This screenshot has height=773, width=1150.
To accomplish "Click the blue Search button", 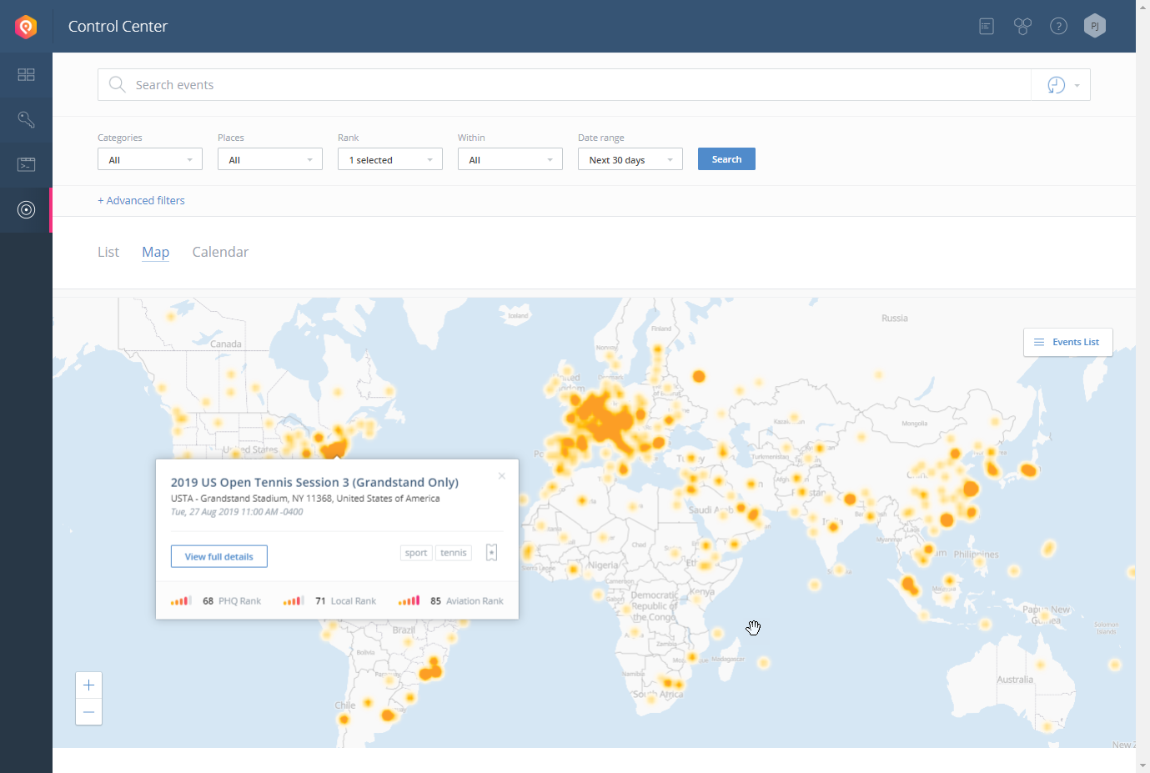I will [x=726, y=159].
